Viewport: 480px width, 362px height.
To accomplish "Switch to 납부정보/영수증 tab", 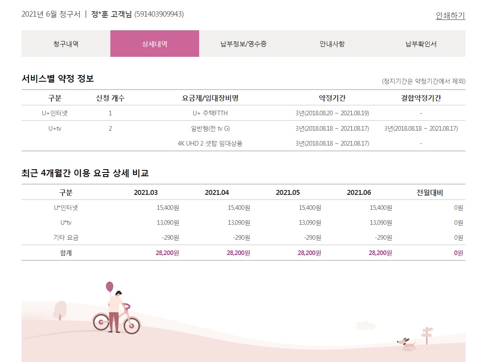I will [x=243, y=44].
